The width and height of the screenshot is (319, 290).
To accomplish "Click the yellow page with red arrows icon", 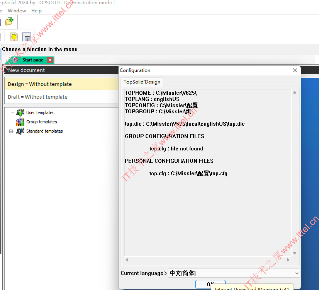I will click(x=14, y=37).
